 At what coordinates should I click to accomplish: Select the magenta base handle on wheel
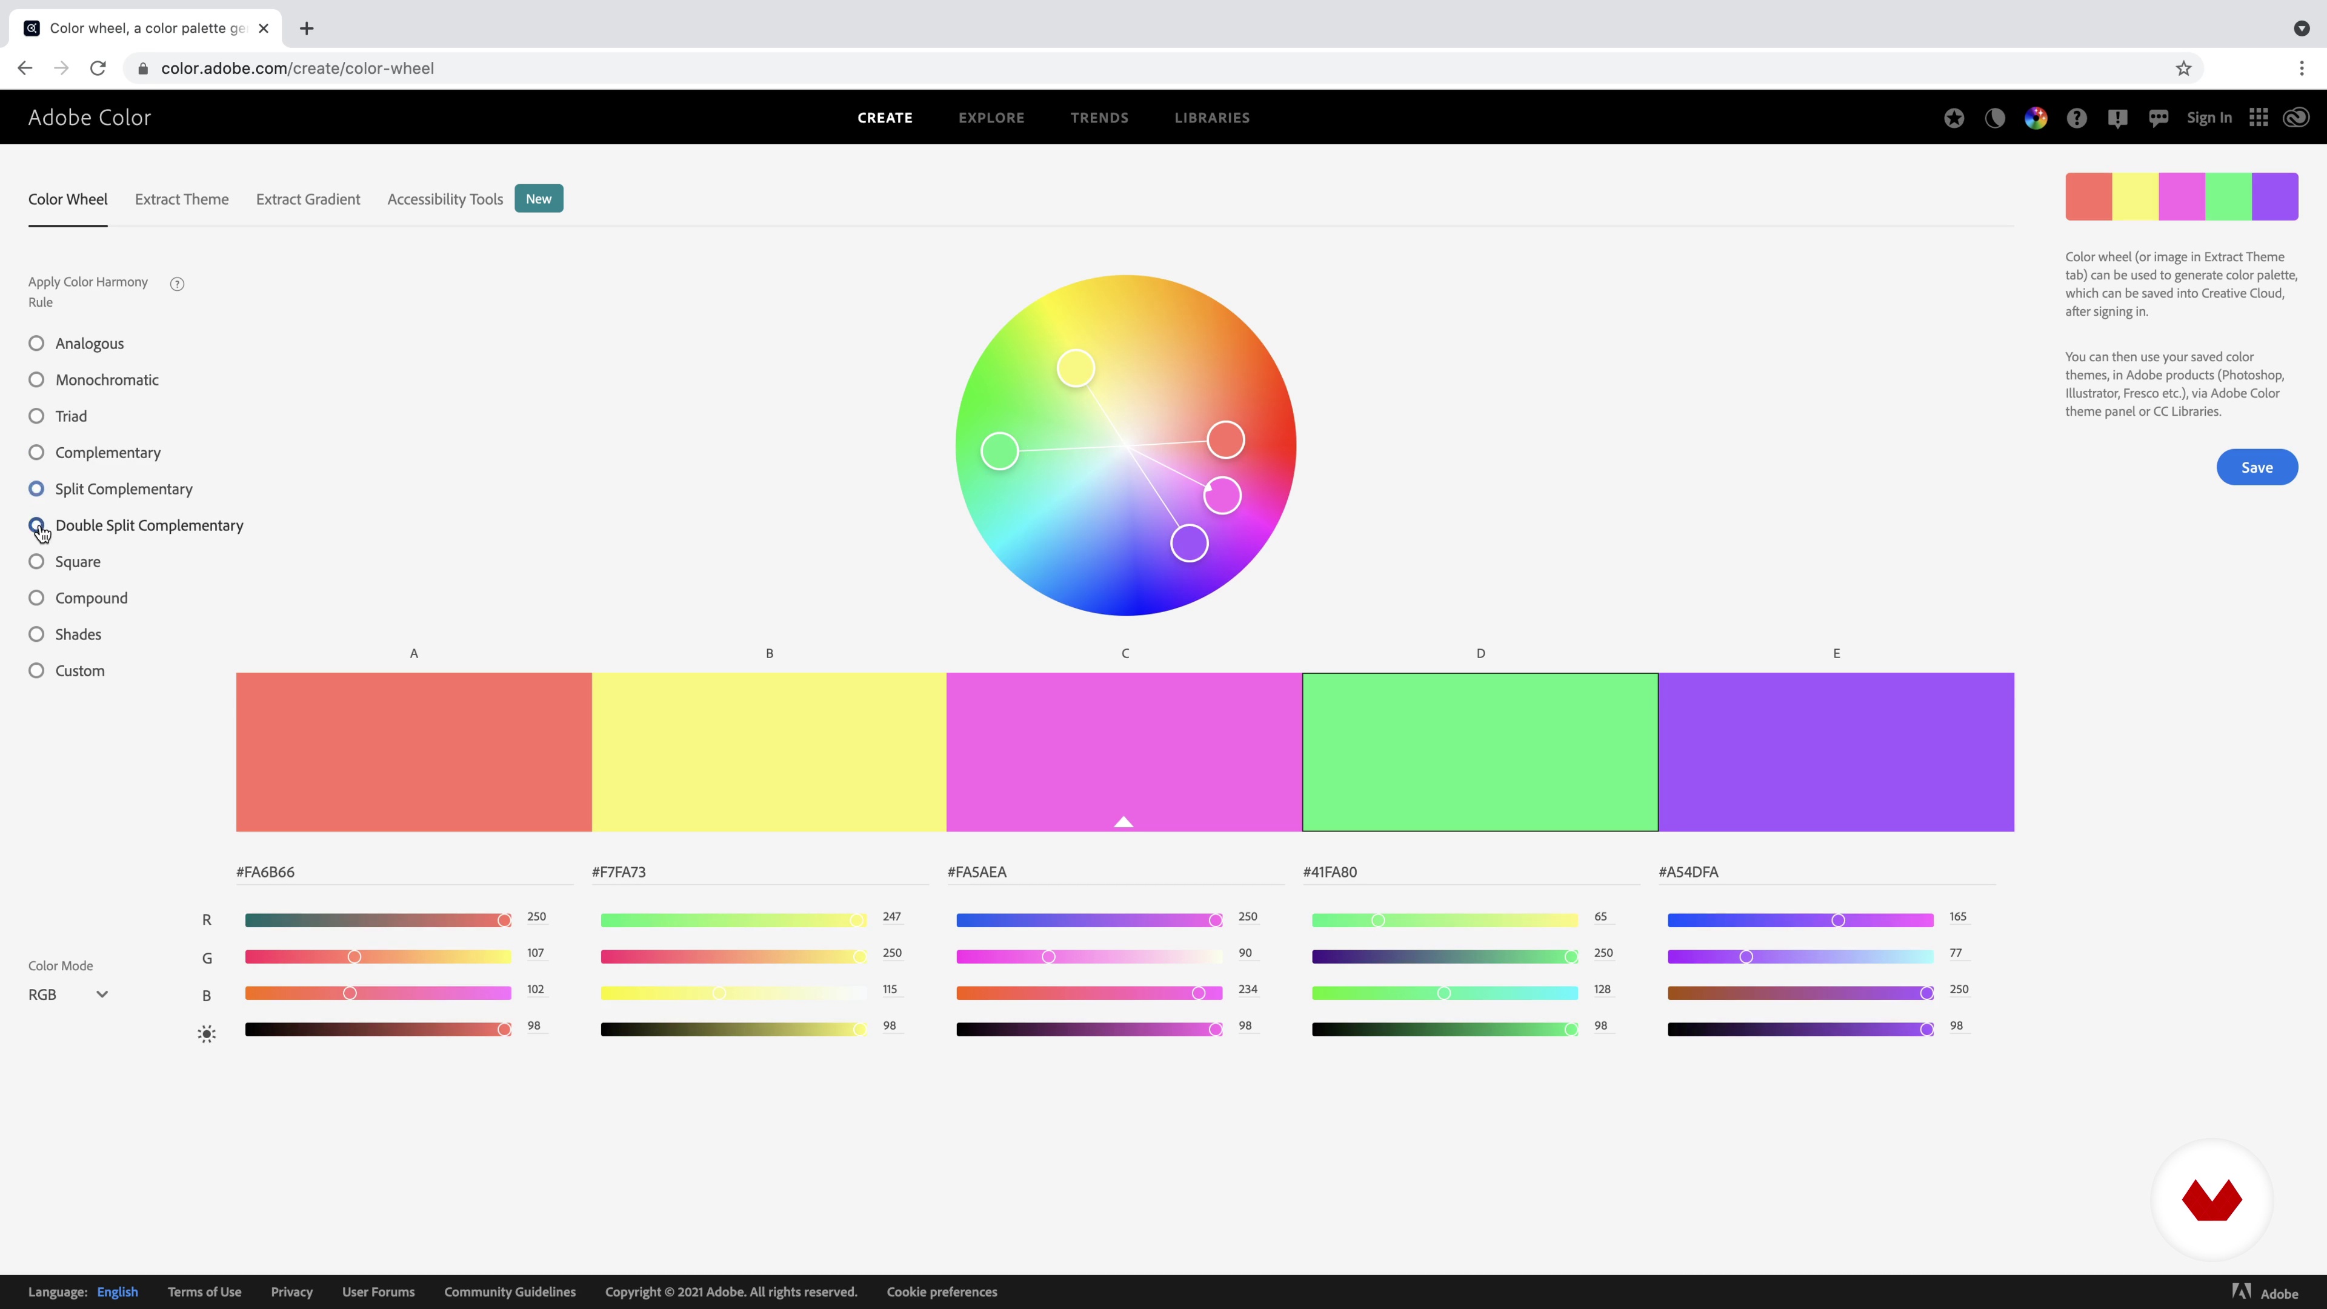1222,495
